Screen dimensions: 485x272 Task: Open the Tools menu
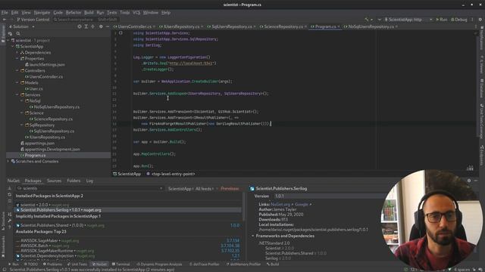(x=124, y=13)
